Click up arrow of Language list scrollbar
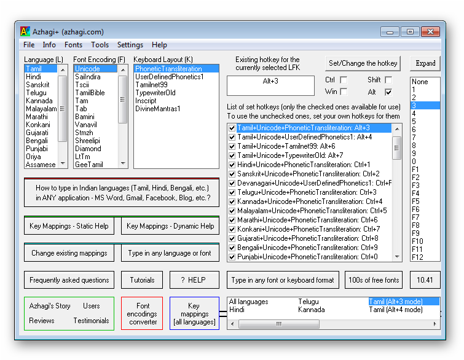 pos(63,70)
